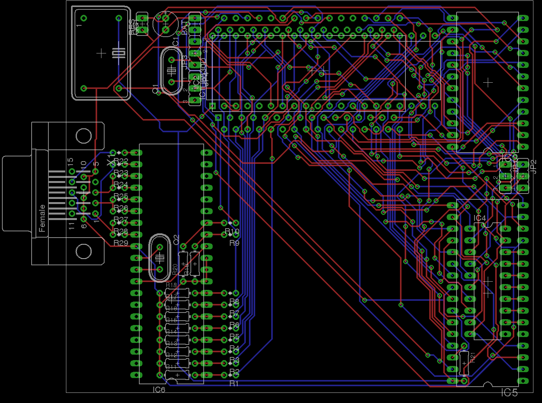This screenshot has width=542, height=403.
Task: Select resistor R20 vertical footprint
Action: point(183,264)
